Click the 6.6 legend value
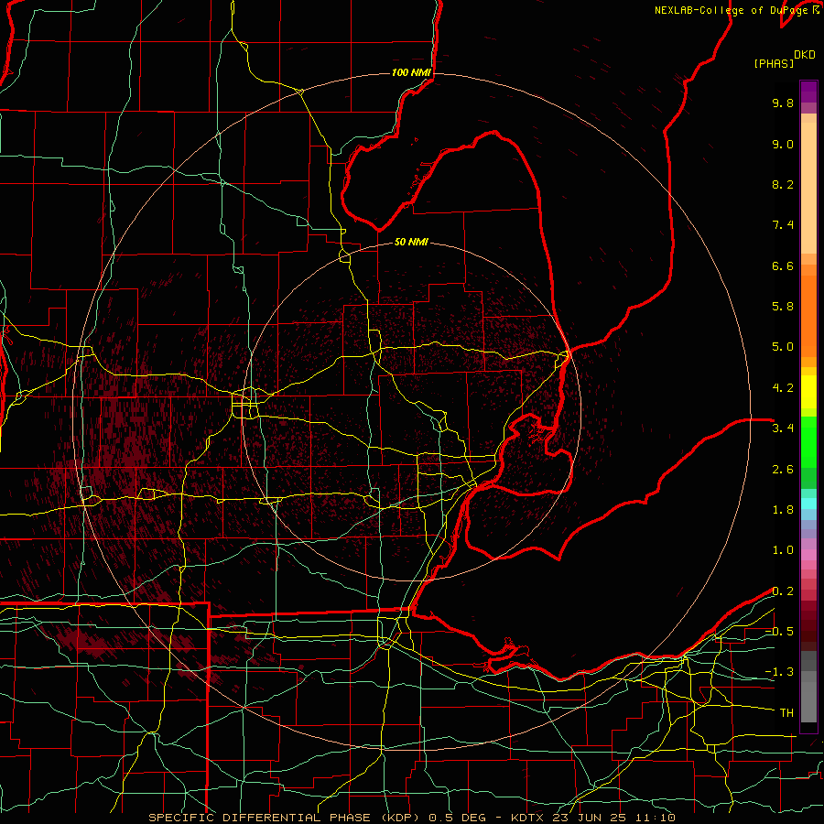 coord(783,266)
